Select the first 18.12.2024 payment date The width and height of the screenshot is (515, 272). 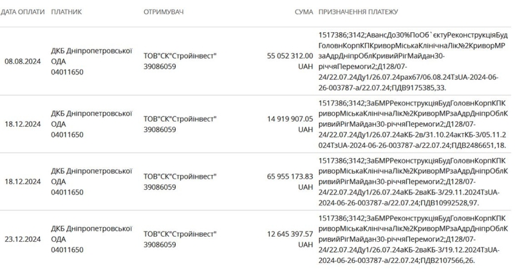click(23, 124)
